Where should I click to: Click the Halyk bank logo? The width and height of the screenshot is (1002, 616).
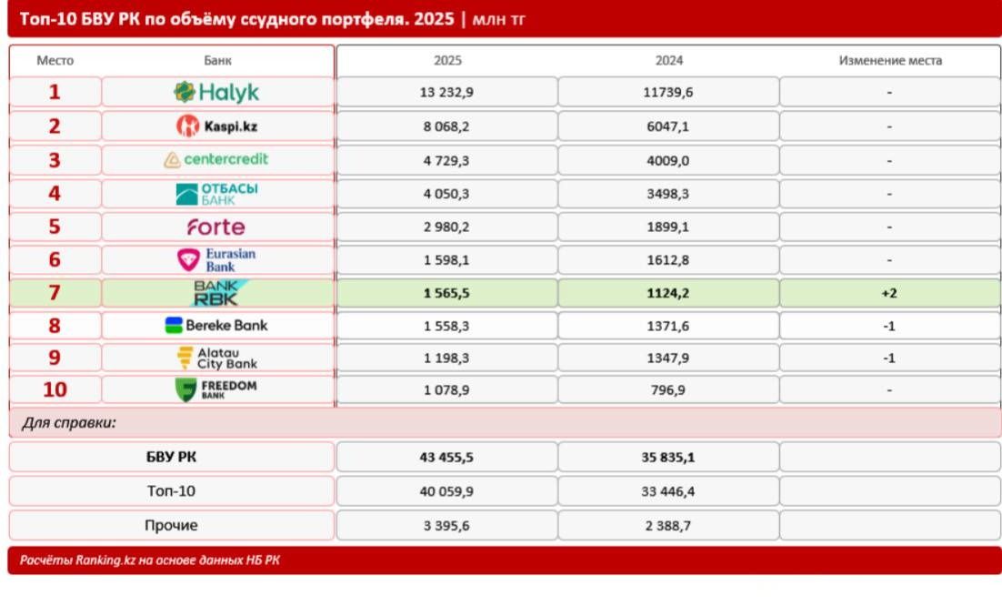[x=216, y=92]
